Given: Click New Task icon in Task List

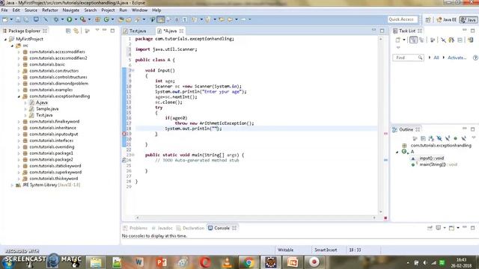Looking at the screenshot, I should [x=397, y=40].
